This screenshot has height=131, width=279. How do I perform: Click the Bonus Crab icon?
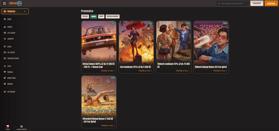[x=5, y=78]
